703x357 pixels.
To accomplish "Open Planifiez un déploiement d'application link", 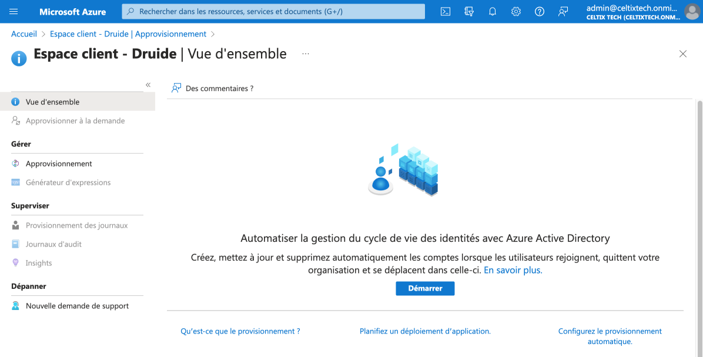I will click(x=425, y=332).
